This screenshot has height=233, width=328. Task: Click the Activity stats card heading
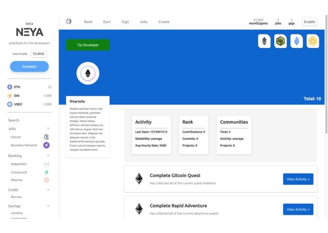[143, 122]
